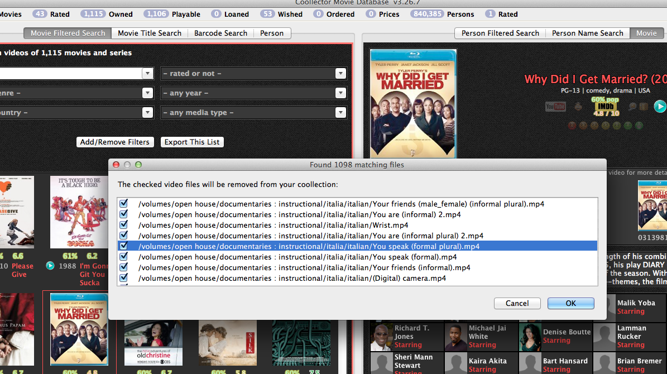
Task: Open Lamman Rucker placeholder photo
Action: pyautogui.click(x=604, y=337)
